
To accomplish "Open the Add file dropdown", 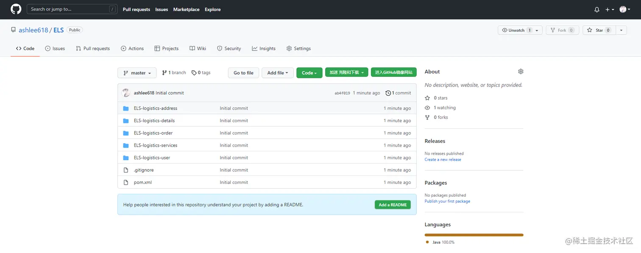I will click(278, 73).
